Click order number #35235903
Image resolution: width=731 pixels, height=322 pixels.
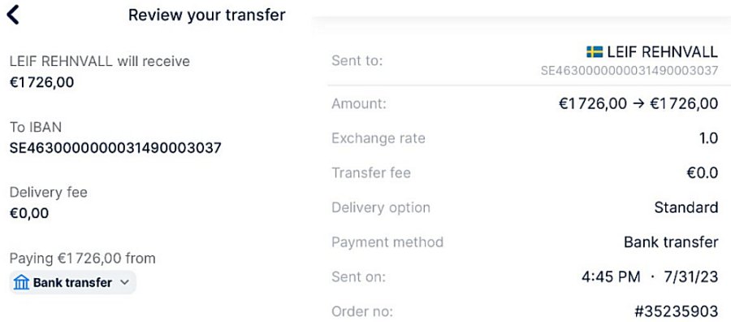(x=676, y=311)
